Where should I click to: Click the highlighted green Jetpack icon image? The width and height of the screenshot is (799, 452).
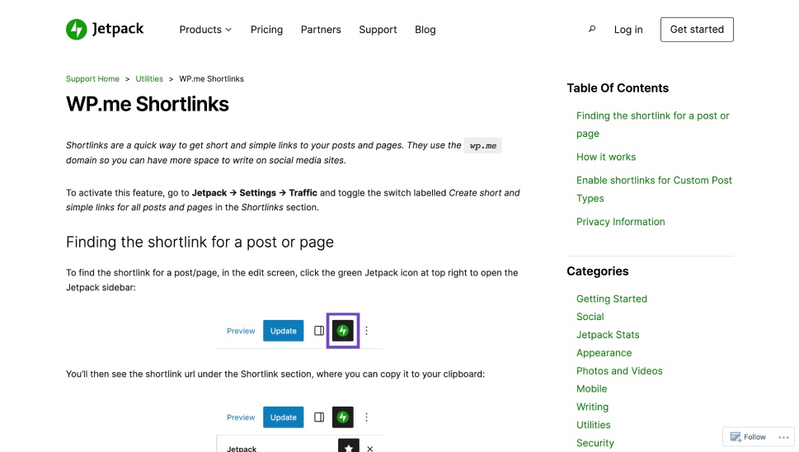pos(343,331)
